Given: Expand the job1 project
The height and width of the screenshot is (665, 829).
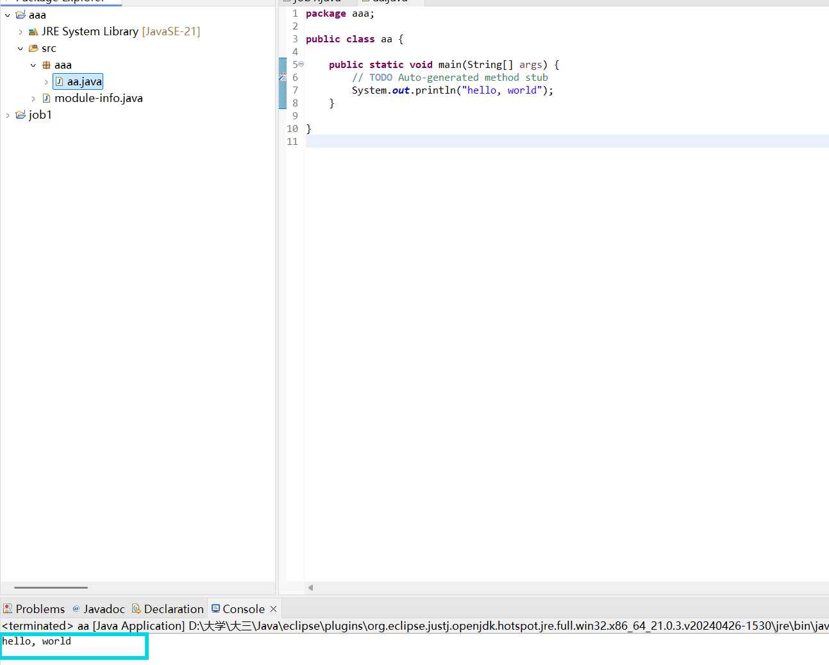Looking at the screenshot, I should (7, 114).
